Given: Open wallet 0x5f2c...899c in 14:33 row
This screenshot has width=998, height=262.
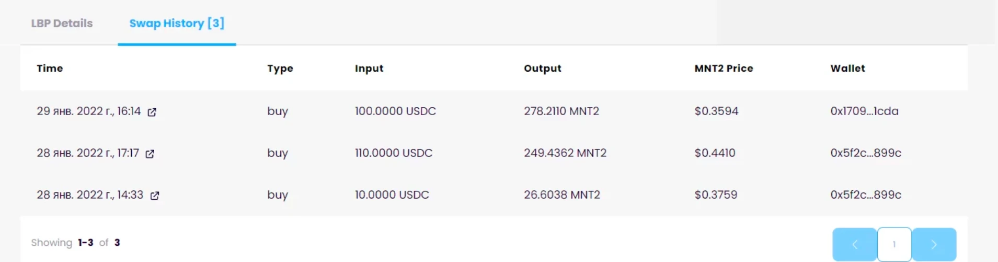Looking at the screenshot, I should click(866, 195).
